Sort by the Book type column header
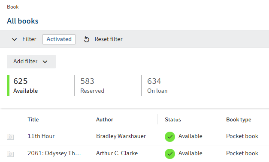The width and height of the screenshot is (269, 162). point(239,120)
